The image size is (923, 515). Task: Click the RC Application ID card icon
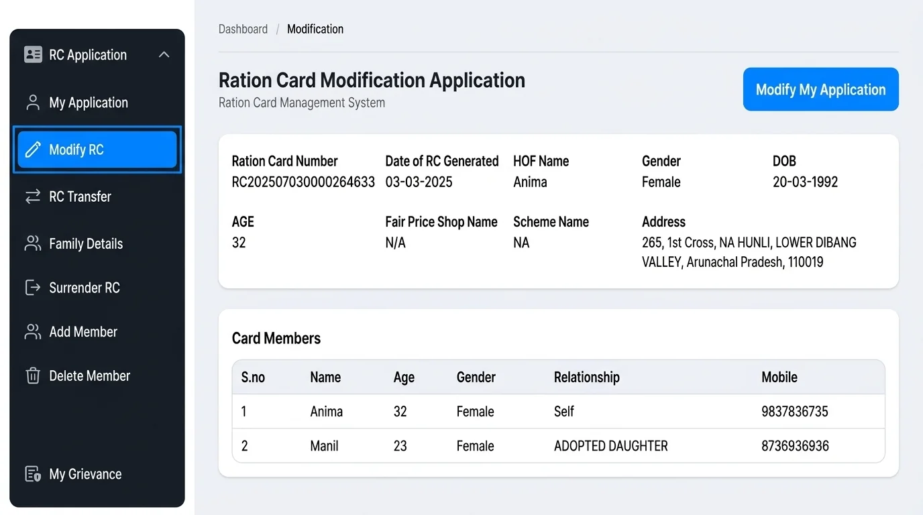tap(33, 55)
